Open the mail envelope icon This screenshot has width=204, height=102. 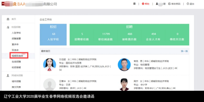[134, 4]
